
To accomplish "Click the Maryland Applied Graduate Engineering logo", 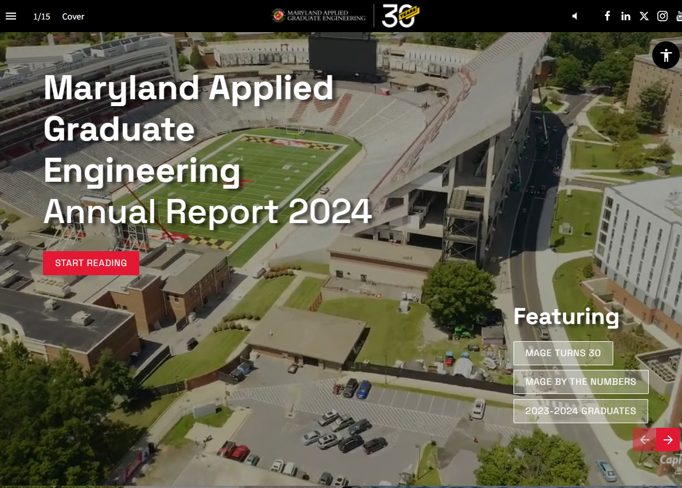I will pos(319,15).
